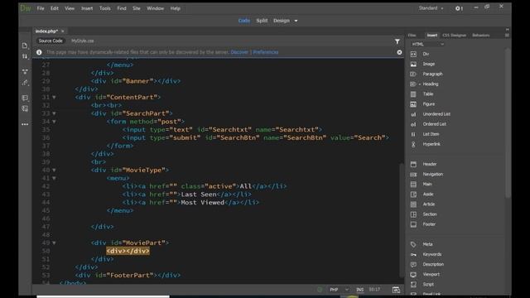Dismiss the dynamically-related files info bar

[399, 52]
